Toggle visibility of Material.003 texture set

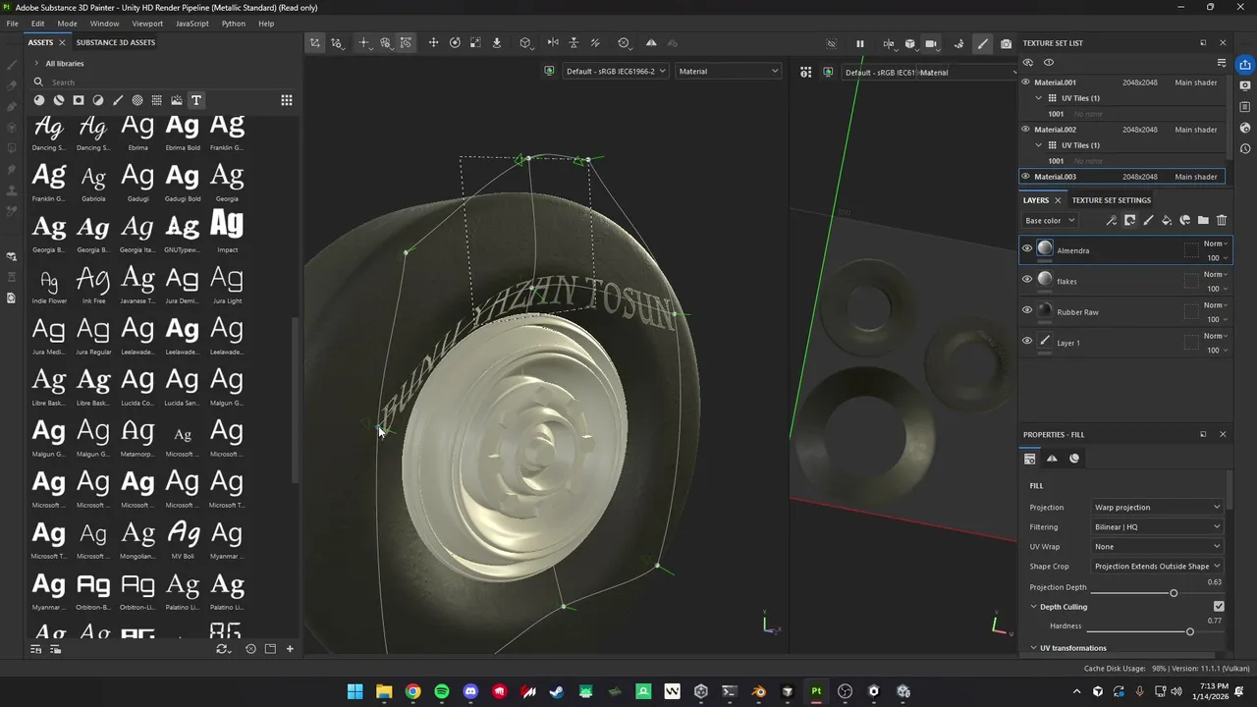[1026, 177]
